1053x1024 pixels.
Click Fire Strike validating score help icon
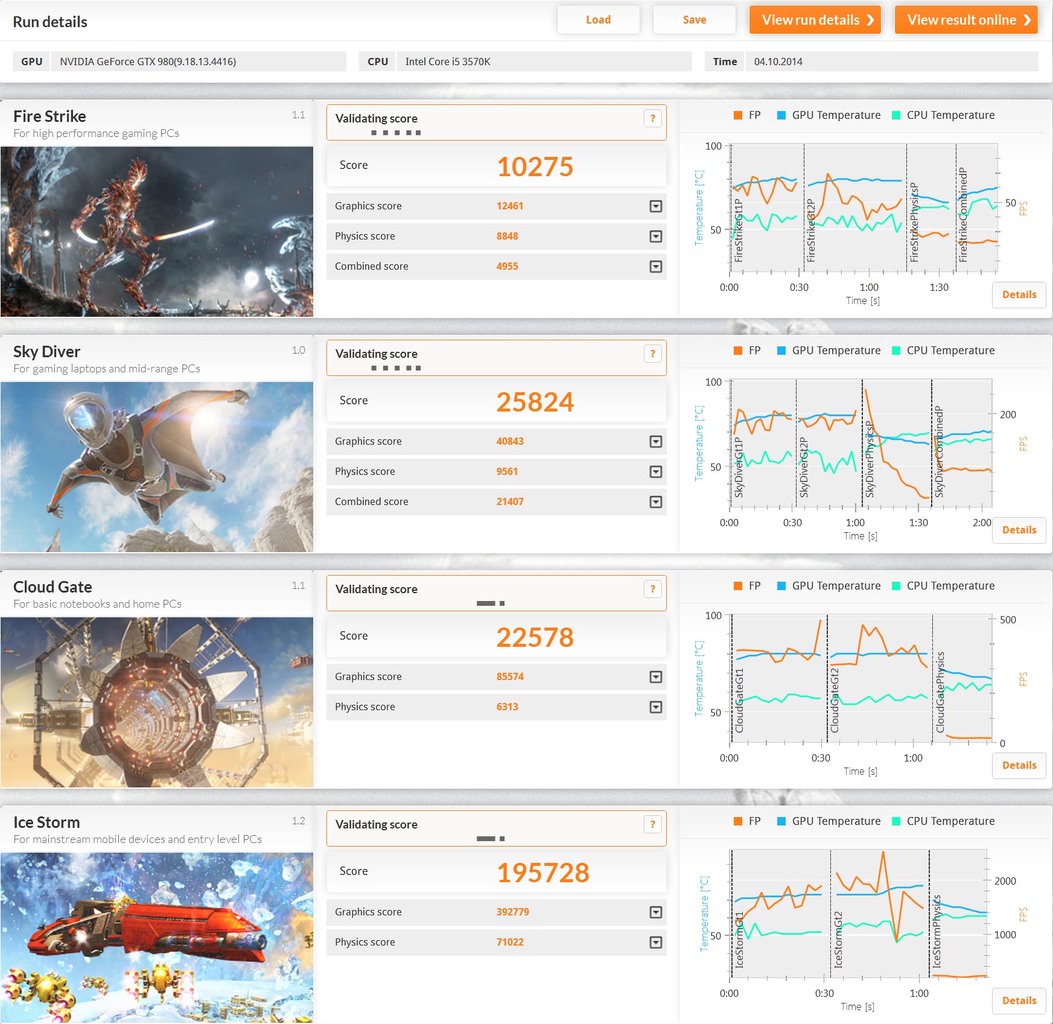(652, 119)
